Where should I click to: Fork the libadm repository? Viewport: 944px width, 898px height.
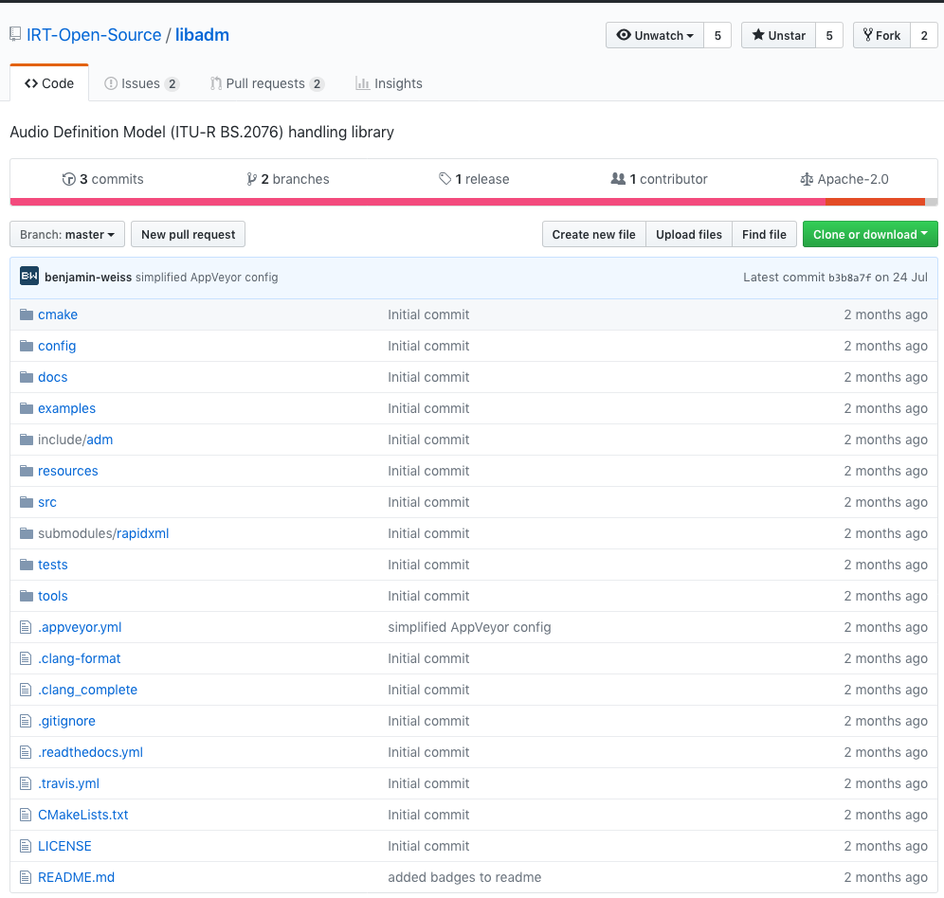coord(882,35)
